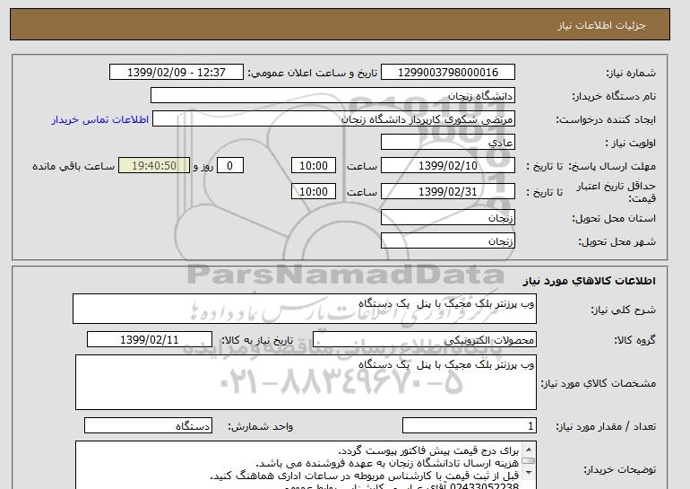This screenshot has height=489, width=690.
Task: Click the شرح کلی نیاز label
Action: point(623,310)
